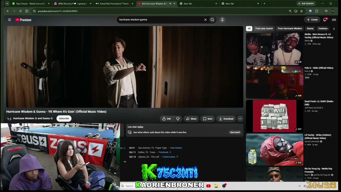Open the account avatar menu
341x192 pixels.
334,19
